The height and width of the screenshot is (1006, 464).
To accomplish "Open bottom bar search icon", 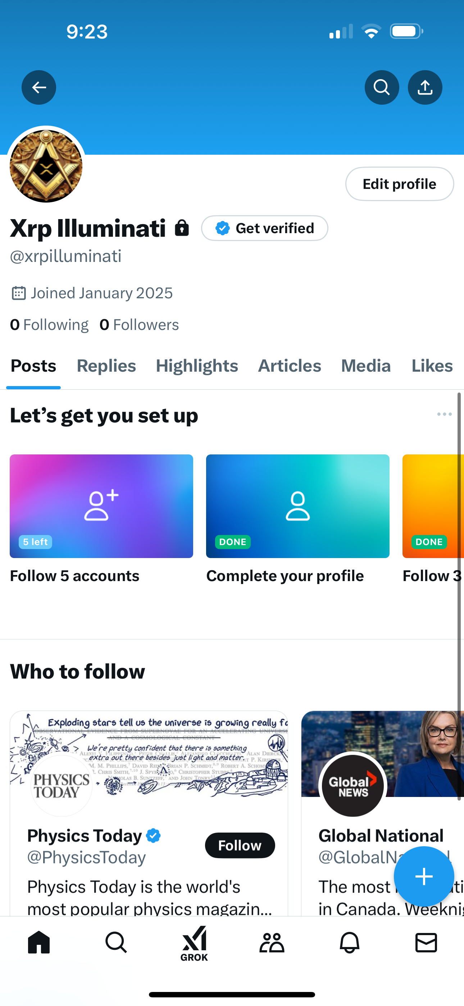I will click(116, 943).
